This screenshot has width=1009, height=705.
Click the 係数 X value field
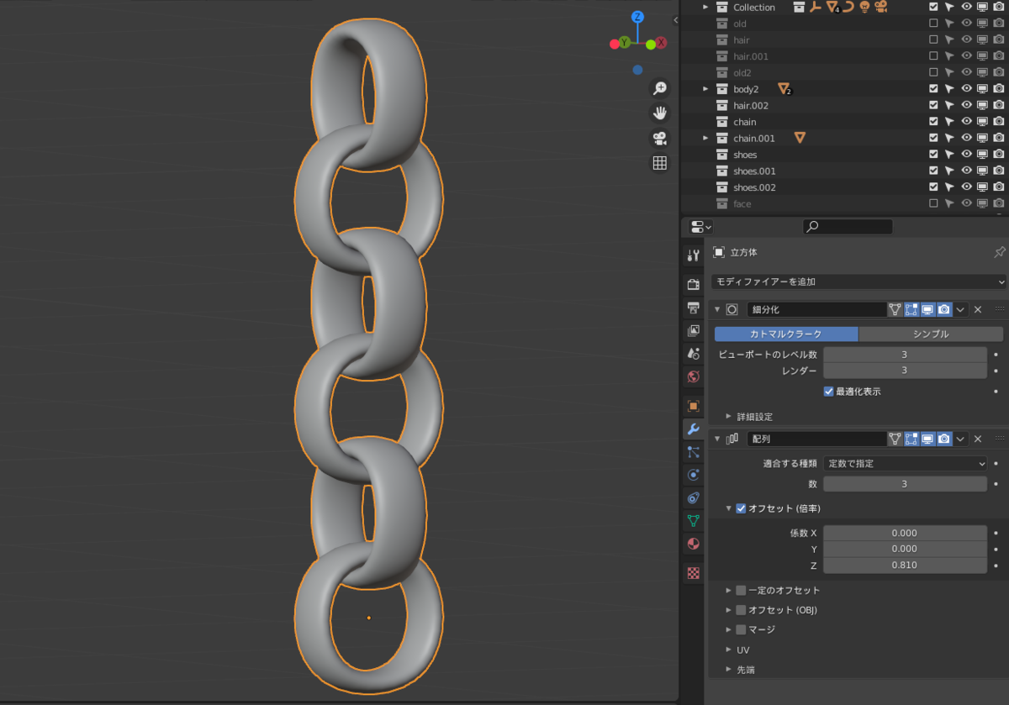(x=905, y=533)
